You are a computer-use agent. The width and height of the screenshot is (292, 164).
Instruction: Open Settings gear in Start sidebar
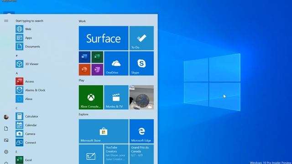point(6,152)
